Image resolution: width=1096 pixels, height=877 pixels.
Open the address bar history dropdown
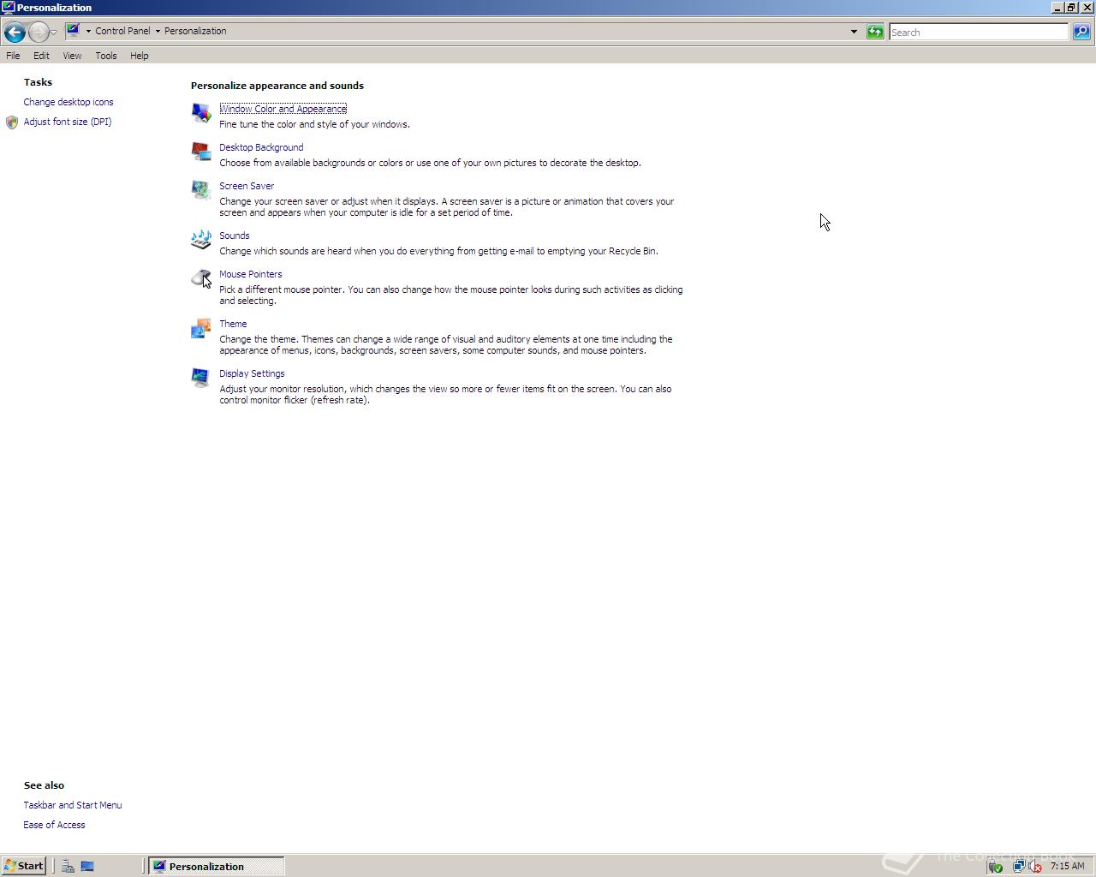[x=854, y=32]
